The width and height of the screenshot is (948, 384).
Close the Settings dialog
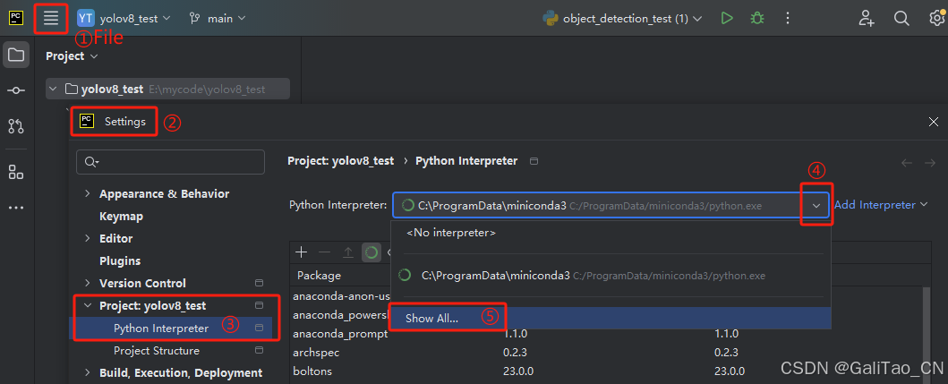click(933, 122)
